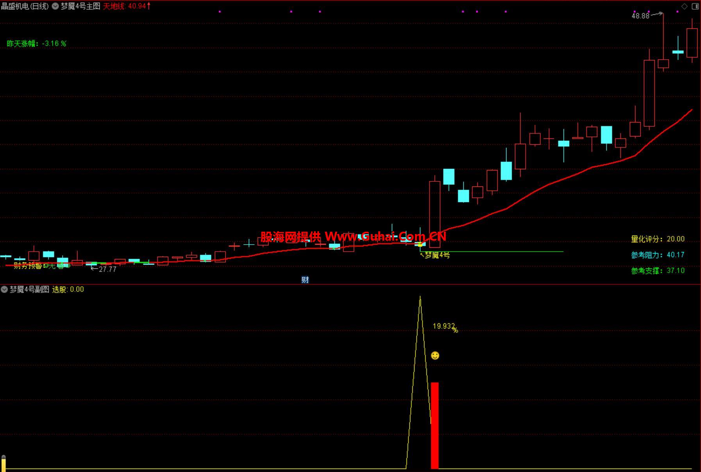The width and height of the screenshot is (701, 472).
Task: Click the yellow slider handle at bottom-left
Action: (4, 463)
